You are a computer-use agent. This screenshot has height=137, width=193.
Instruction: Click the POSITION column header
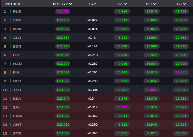pyautogui.click(x=12, y=4)
